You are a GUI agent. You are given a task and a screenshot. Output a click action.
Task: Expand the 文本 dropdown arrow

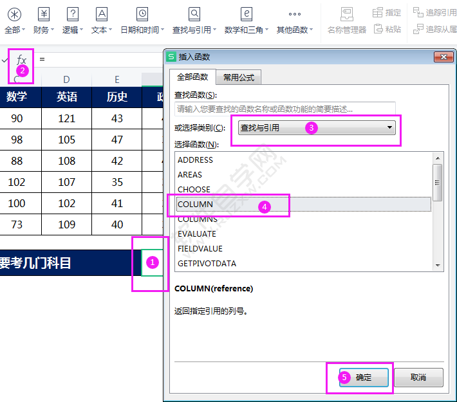tap(111, 30)
